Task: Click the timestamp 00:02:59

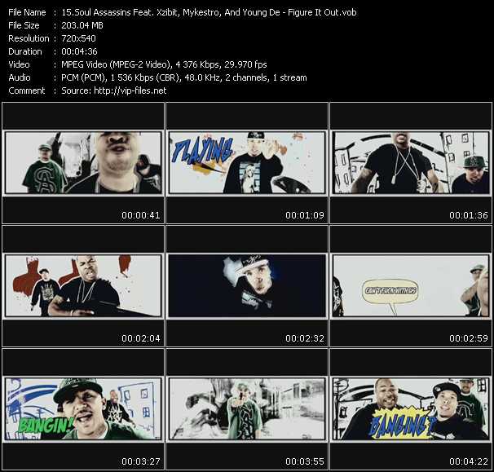Action: pyautogui.click(x=469, y=338)
